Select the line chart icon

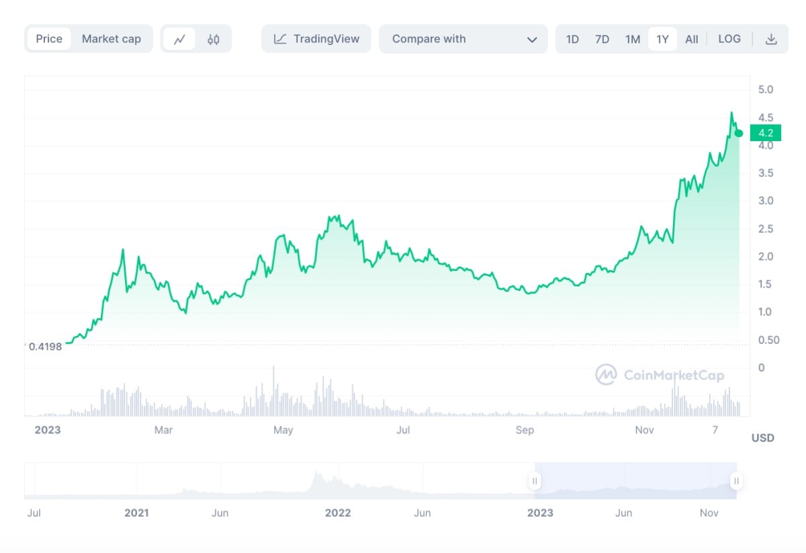(179, 39)
